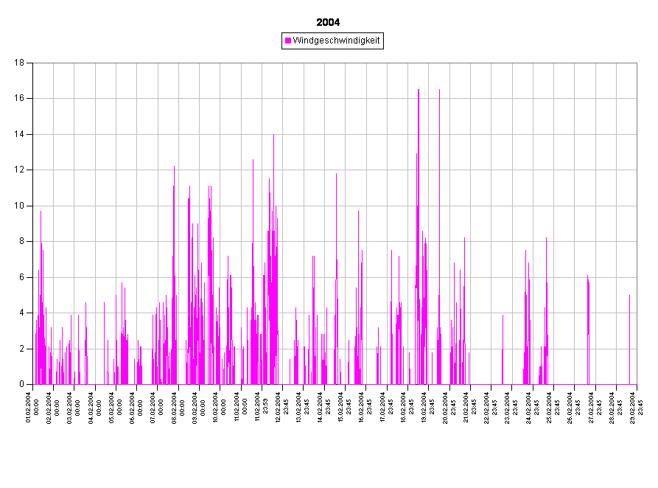
Task: Select the isolated bar at the far right edge
Action: [x=629, y=339]
